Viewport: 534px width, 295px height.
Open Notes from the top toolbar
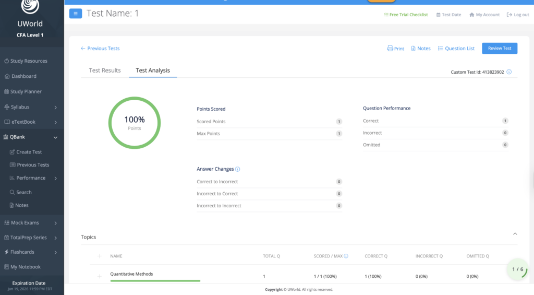pyautogui.click(x=420, y=49)
